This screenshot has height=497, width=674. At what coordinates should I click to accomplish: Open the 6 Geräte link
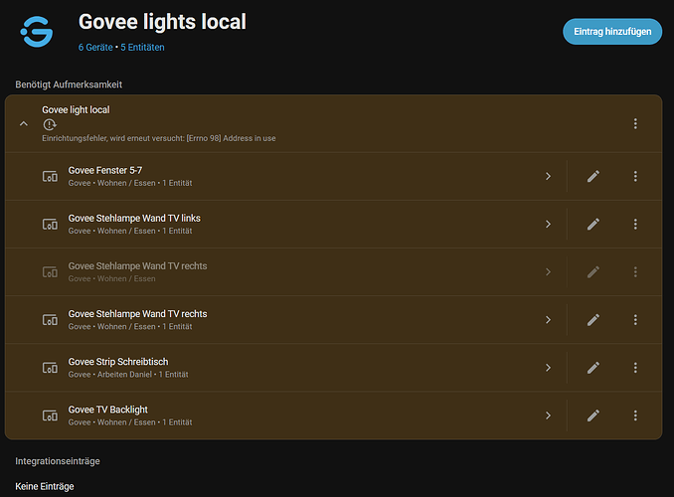pos(95,48)
